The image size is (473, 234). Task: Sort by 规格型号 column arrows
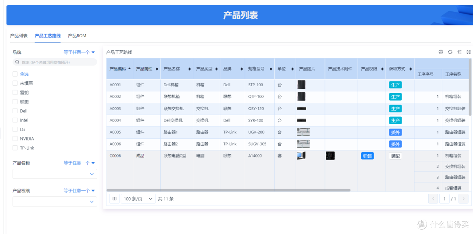point(271,69)
